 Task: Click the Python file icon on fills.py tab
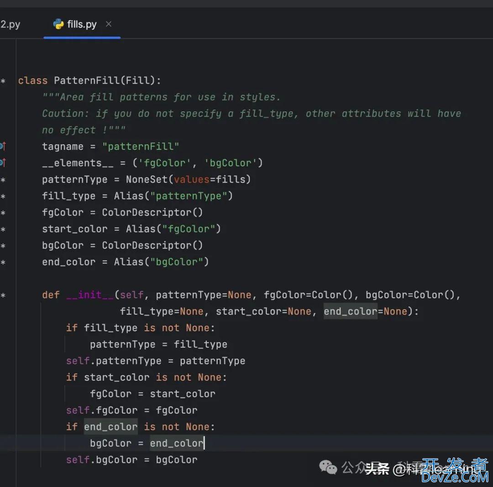click(58, 24)
